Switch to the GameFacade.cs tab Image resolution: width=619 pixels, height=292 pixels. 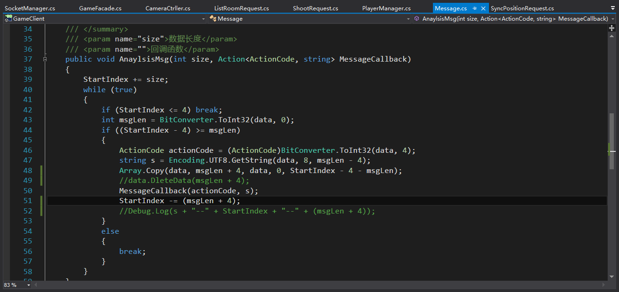[x=100, y=8]
